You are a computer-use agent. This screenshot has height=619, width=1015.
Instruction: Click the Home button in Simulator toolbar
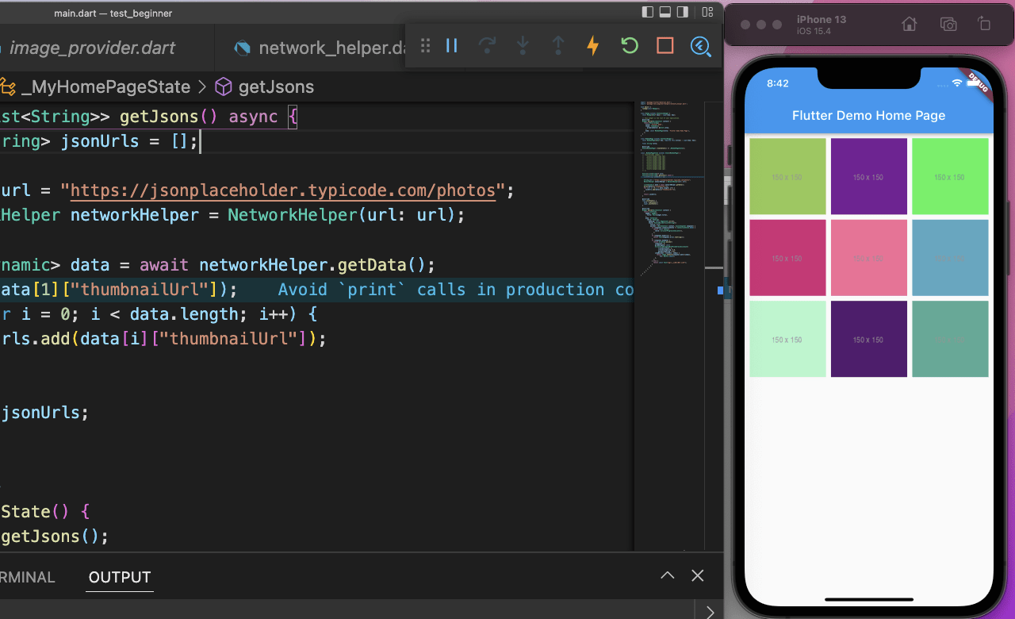tap(910, 24)
